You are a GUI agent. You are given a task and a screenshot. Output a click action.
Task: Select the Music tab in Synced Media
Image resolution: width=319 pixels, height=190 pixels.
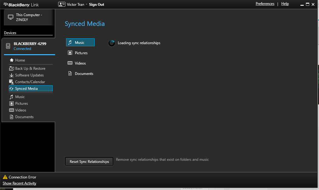[80, 42]
